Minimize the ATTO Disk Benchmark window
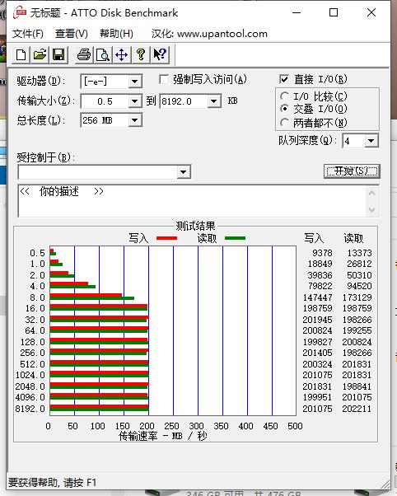The width and height of the screenshot is (397, 496). pos(297,12)
